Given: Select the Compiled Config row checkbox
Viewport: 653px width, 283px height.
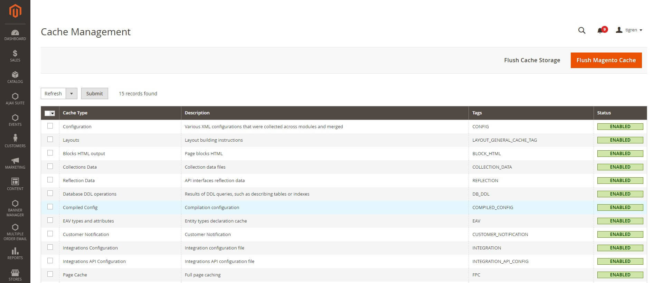Looking at the screenshot, I should (50, 207).
